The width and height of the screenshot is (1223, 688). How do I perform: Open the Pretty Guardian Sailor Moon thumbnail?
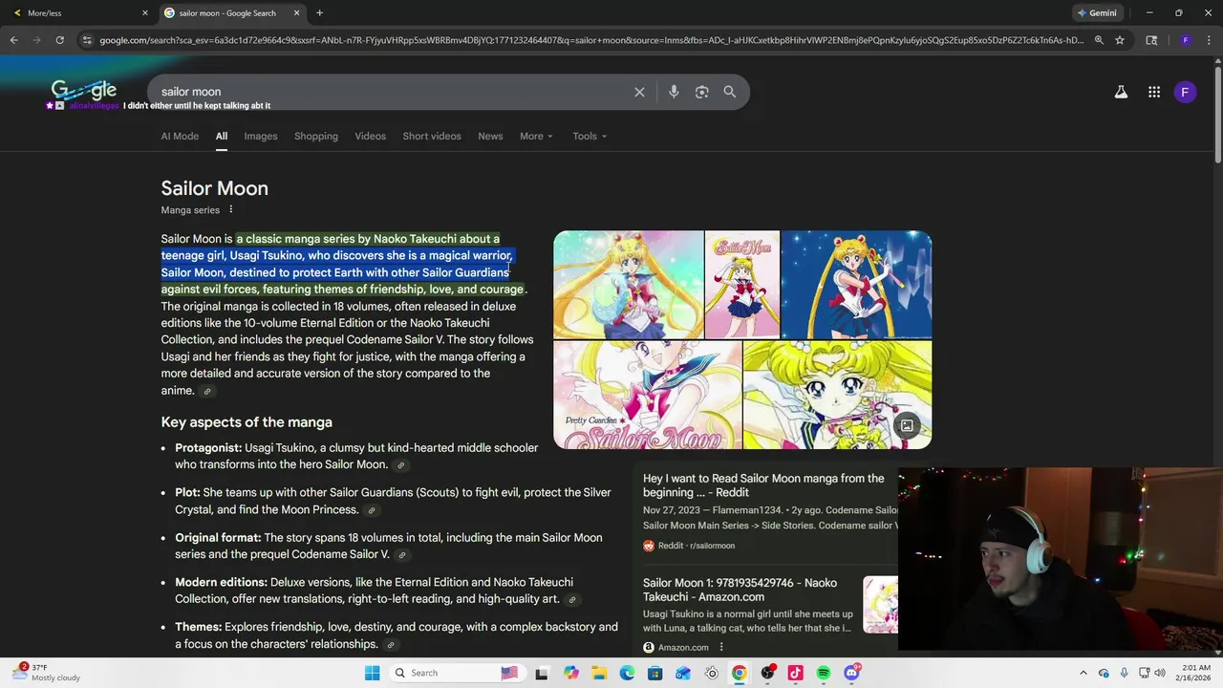click(648, 396)
